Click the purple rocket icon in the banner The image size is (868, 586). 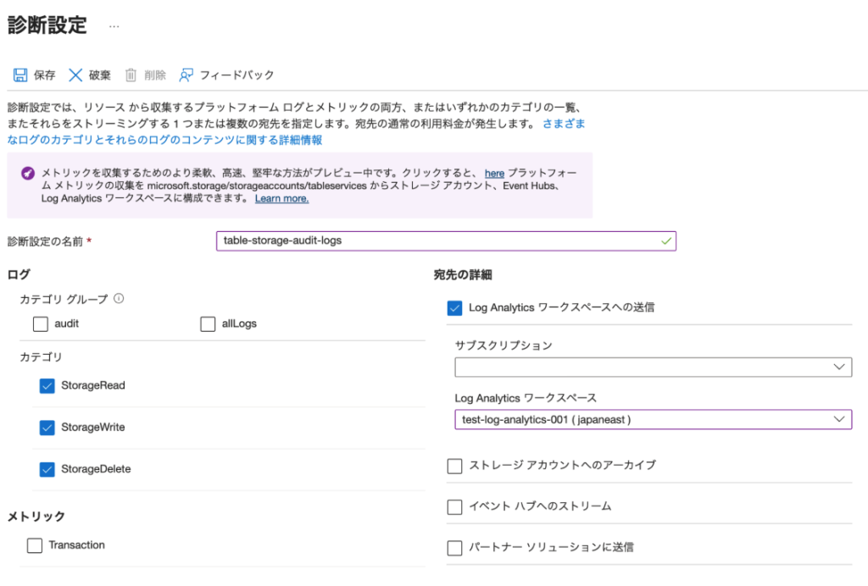(28, 173)
